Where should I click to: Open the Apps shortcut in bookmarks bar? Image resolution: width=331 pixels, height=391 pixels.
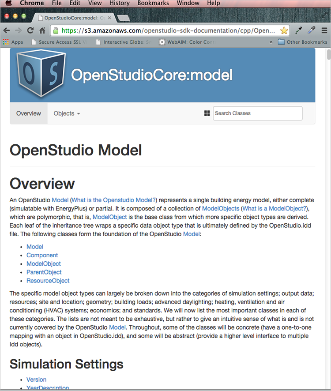click(x=13, y=42)
